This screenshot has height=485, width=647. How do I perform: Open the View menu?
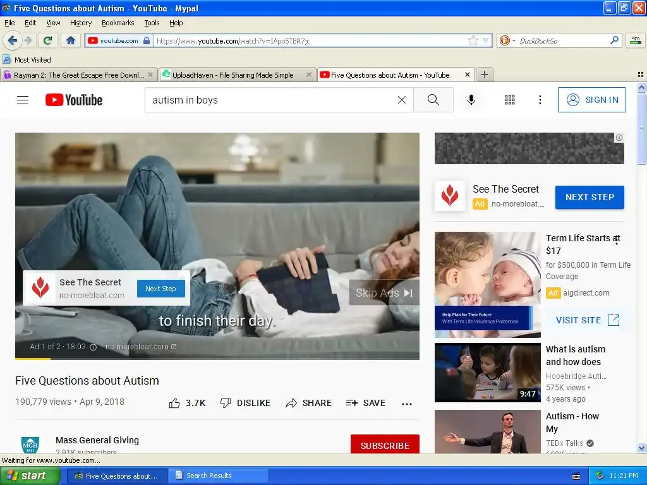pos(53,23)
